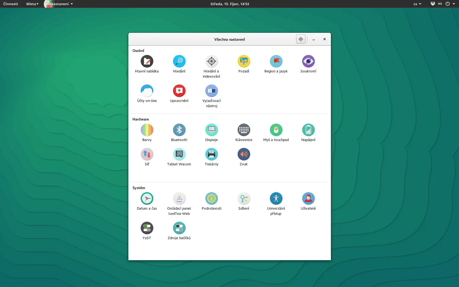Image resolution: width=459 pixels, height=287 pixels.
Task: Open the Činnosti activities overview
Action: coord(11,4)
